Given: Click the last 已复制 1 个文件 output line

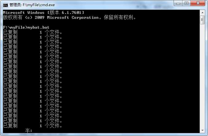Looking at the screenshot, I should coord(33,126).
